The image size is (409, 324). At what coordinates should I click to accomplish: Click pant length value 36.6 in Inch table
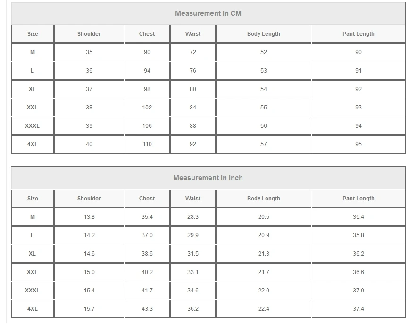(x=358, y=272)
